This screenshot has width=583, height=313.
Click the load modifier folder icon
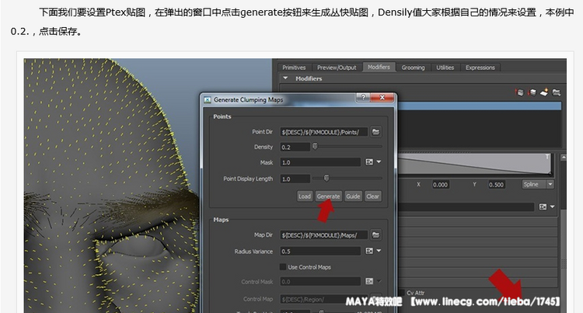pyautogui.click(x=557, y=92)
